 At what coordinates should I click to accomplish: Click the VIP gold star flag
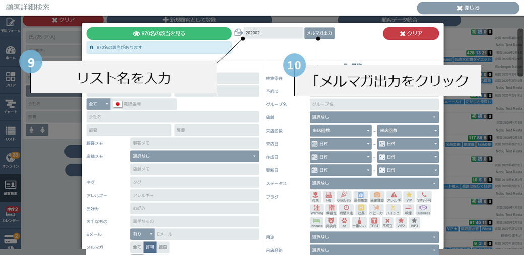[409, 196]
